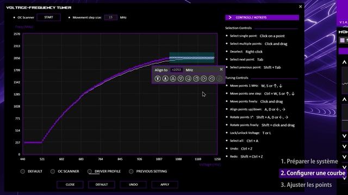Click 'Select next point: Tab' line
This screenshot has width=348, height=195.
tap(246, 60)
